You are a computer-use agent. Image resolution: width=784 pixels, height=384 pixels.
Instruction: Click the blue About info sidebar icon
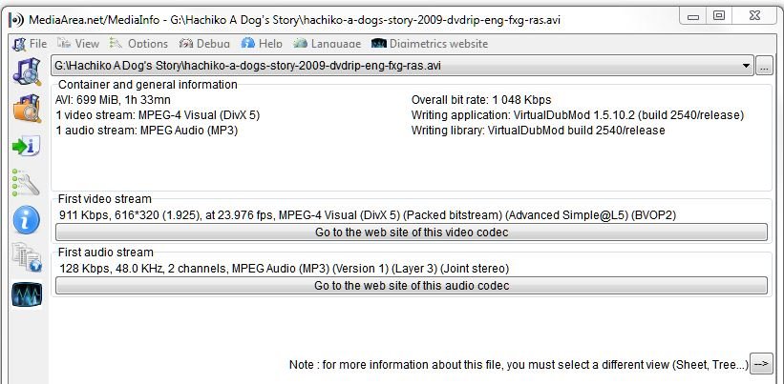tap(25, 220)
